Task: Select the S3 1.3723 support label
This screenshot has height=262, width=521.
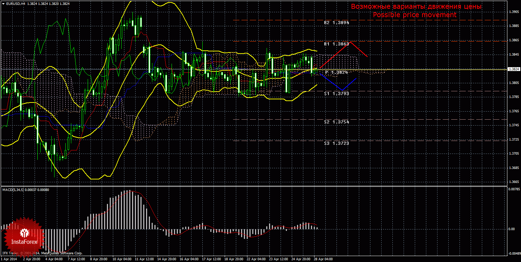Action: [x=336, y=143]
